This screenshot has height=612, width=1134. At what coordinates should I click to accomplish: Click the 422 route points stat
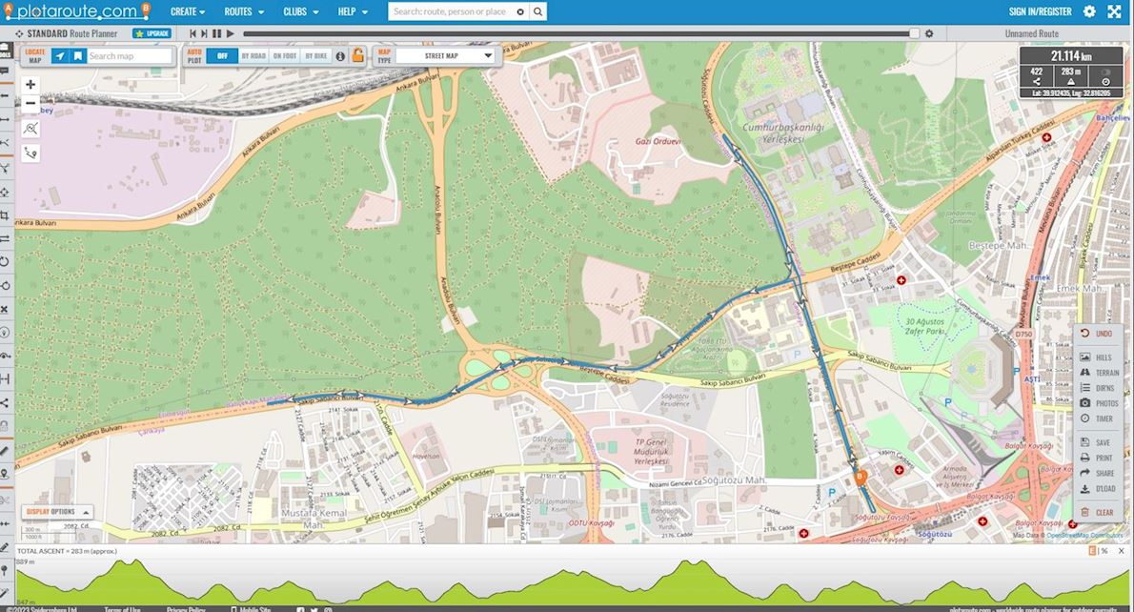(x=1037, y=76)
